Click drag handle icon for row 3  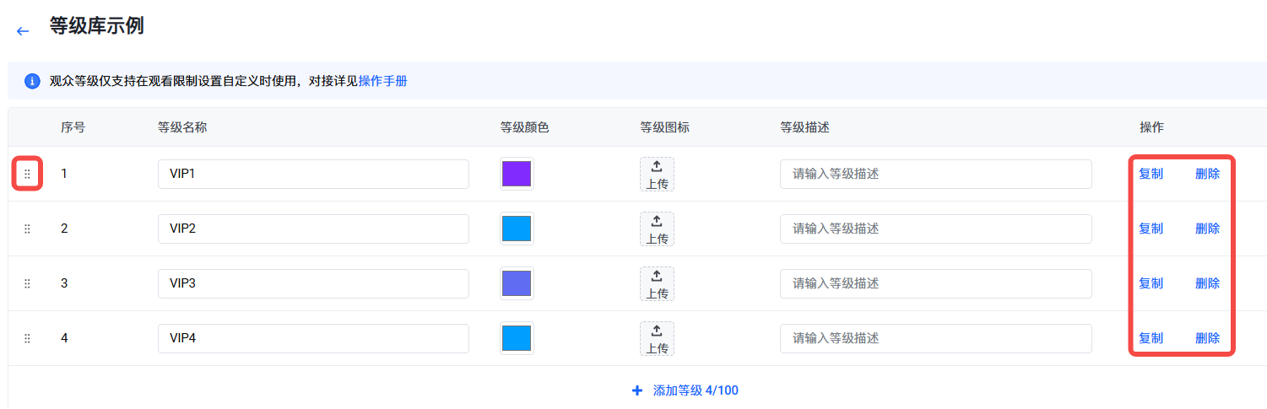click(x=27, y=283)
